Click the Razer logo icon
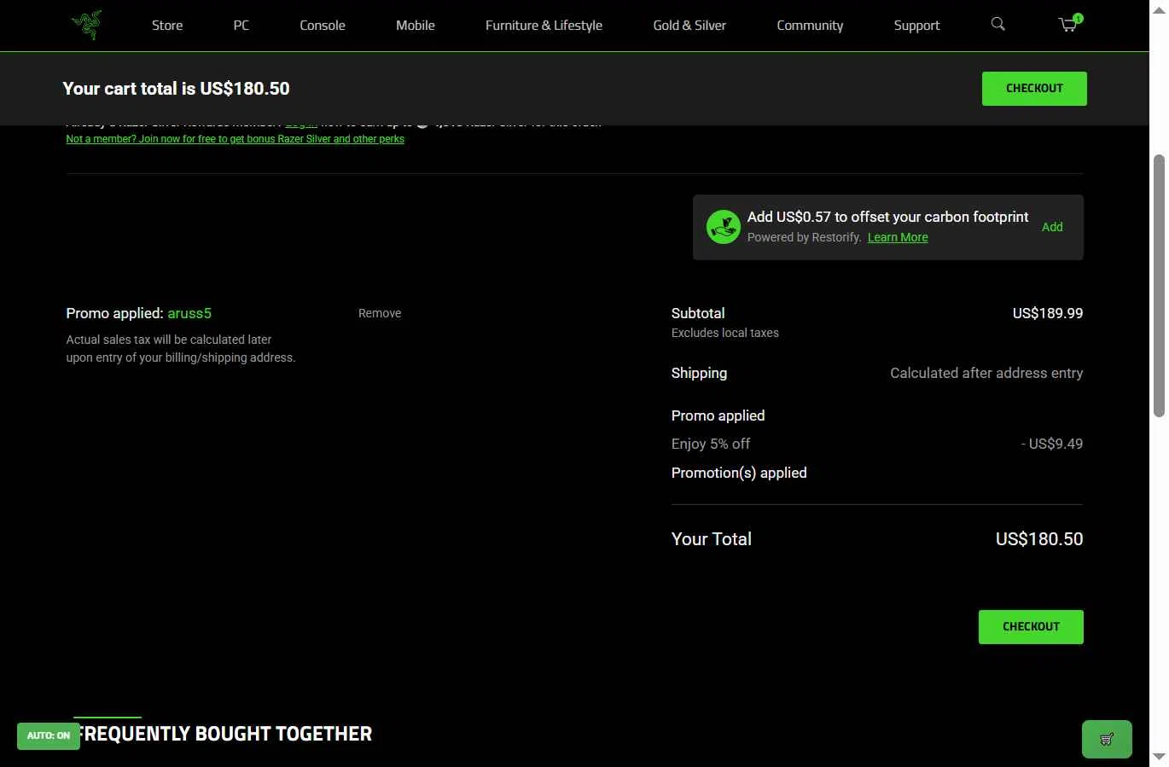This screenshot has width=1169, height=767. tap(86, 25)
